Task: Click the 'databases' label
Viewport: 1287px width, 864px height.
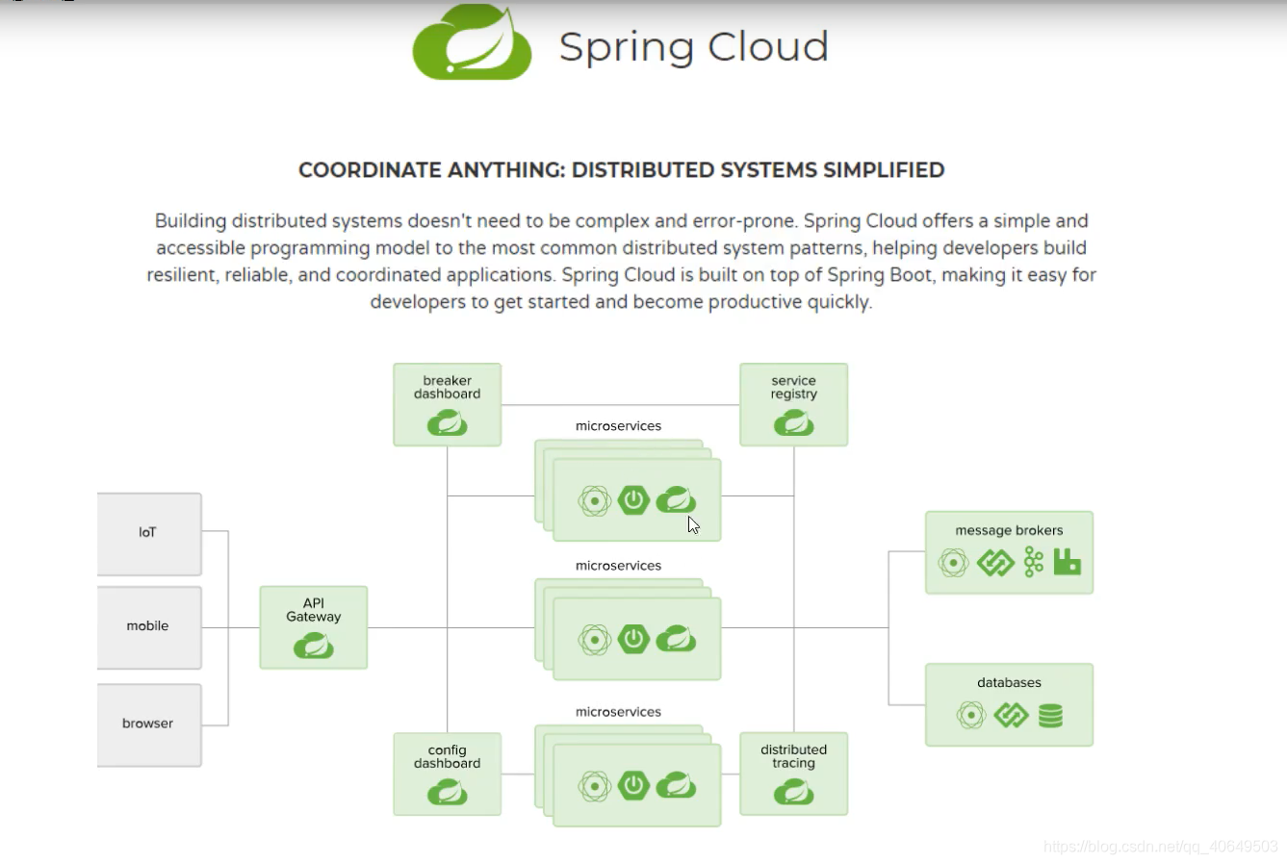Action: click(x=1009, y=683)
